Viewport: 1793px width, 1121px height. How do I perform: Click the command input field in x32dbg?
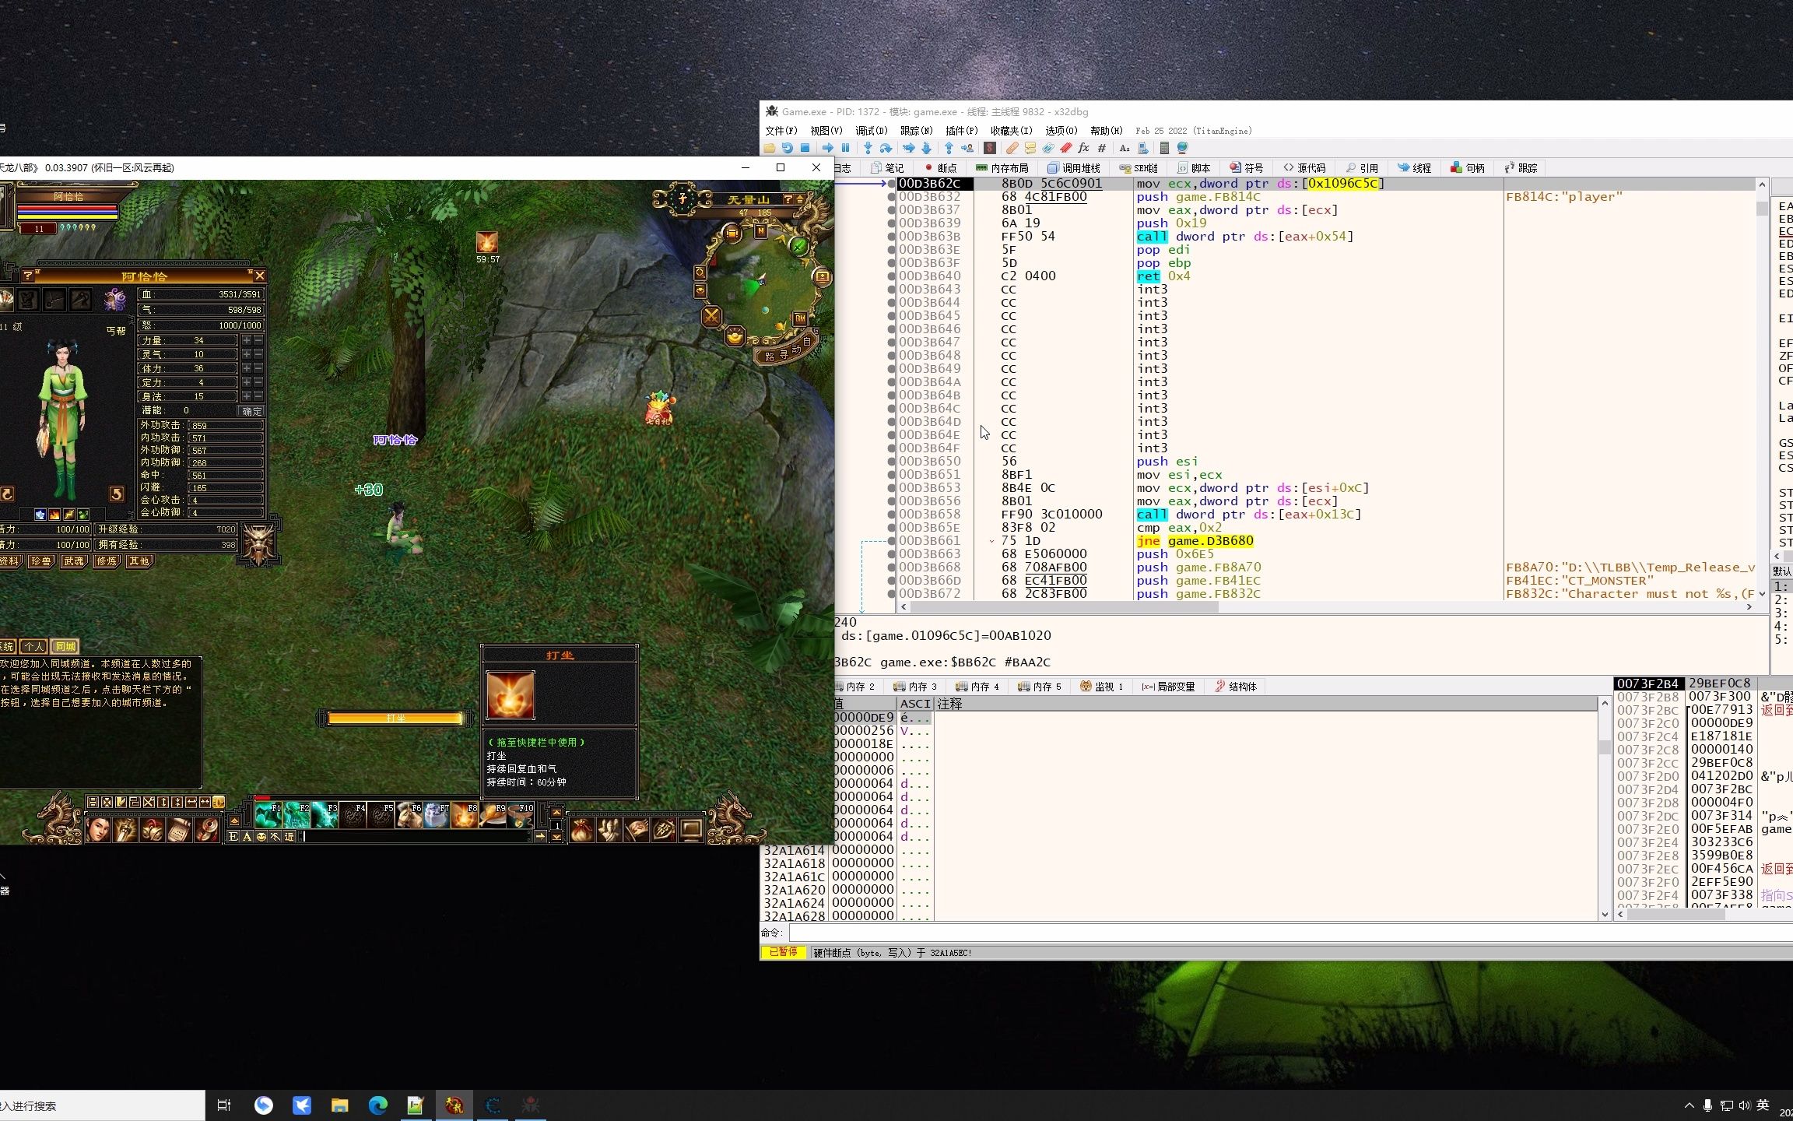point(1289,933)
